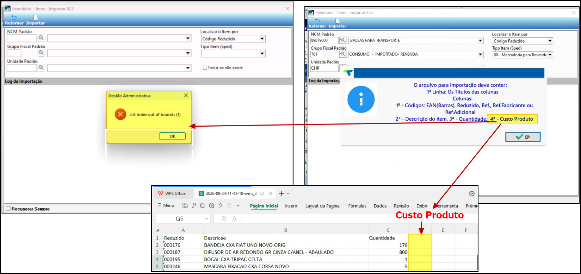Click WPS save icon in spreadsheet toolbar
581x274 pixels.
click(x=185, y=206)
